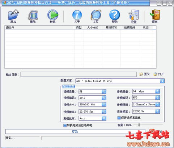The width and height of the screenshot is (174, 148).
Task: Click the 更改 output directory button
Action: coord(145,74)
